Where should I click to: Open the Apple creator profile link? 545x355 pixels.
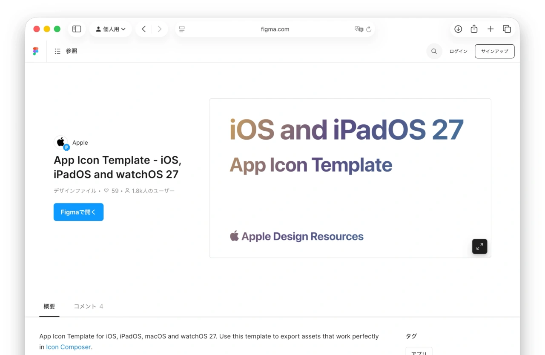coord(80,143)
